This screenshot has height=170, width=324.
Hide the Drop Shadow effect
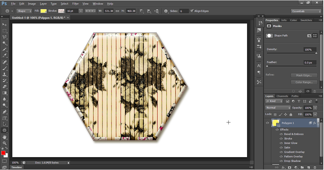click(281, 161)
